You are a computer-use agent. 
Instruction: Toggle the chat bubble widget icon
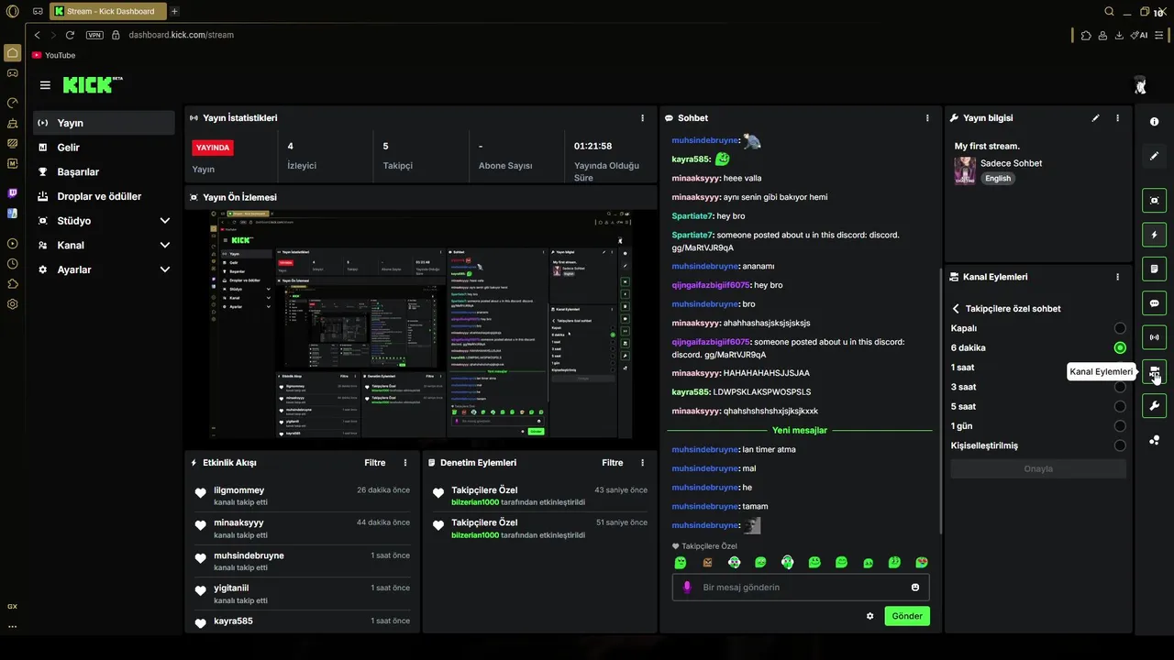point(1154,302)
